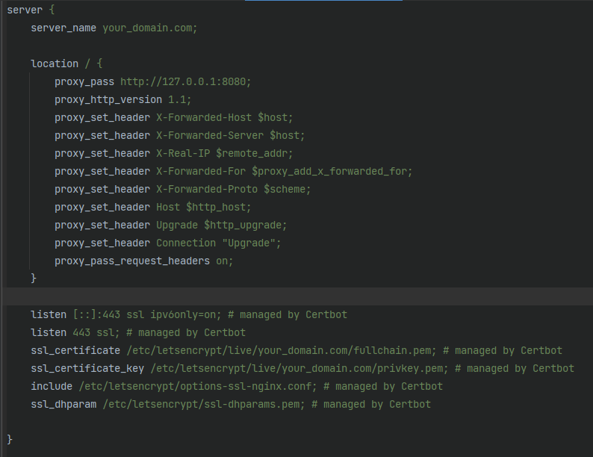Click '[::]:443' in the IPv6 listen line
593x457 pixels.
(x=96, y=314)
